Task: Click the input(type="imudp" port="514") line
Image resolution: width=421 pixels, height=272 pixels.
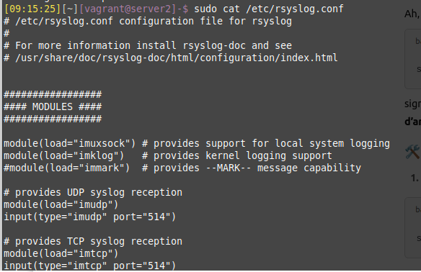Action: pos(90,217)
